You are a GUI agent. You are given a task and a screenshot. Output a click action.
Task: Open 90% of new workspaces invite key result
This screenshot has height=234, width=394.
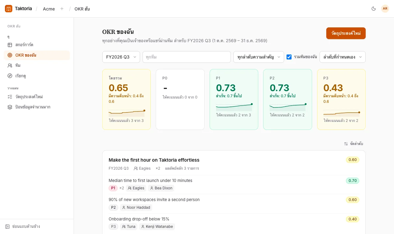click(154, 200)
